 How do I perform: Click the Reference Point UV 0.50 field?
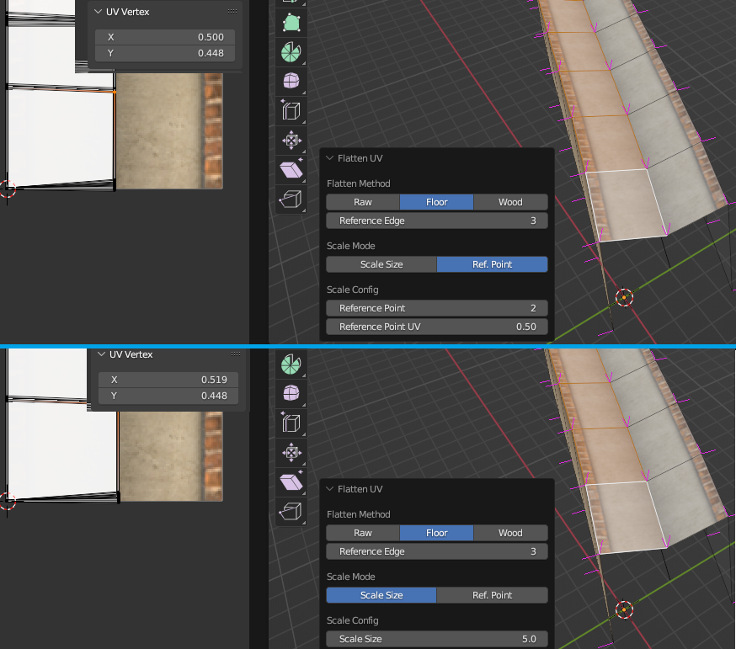(437, 327)
